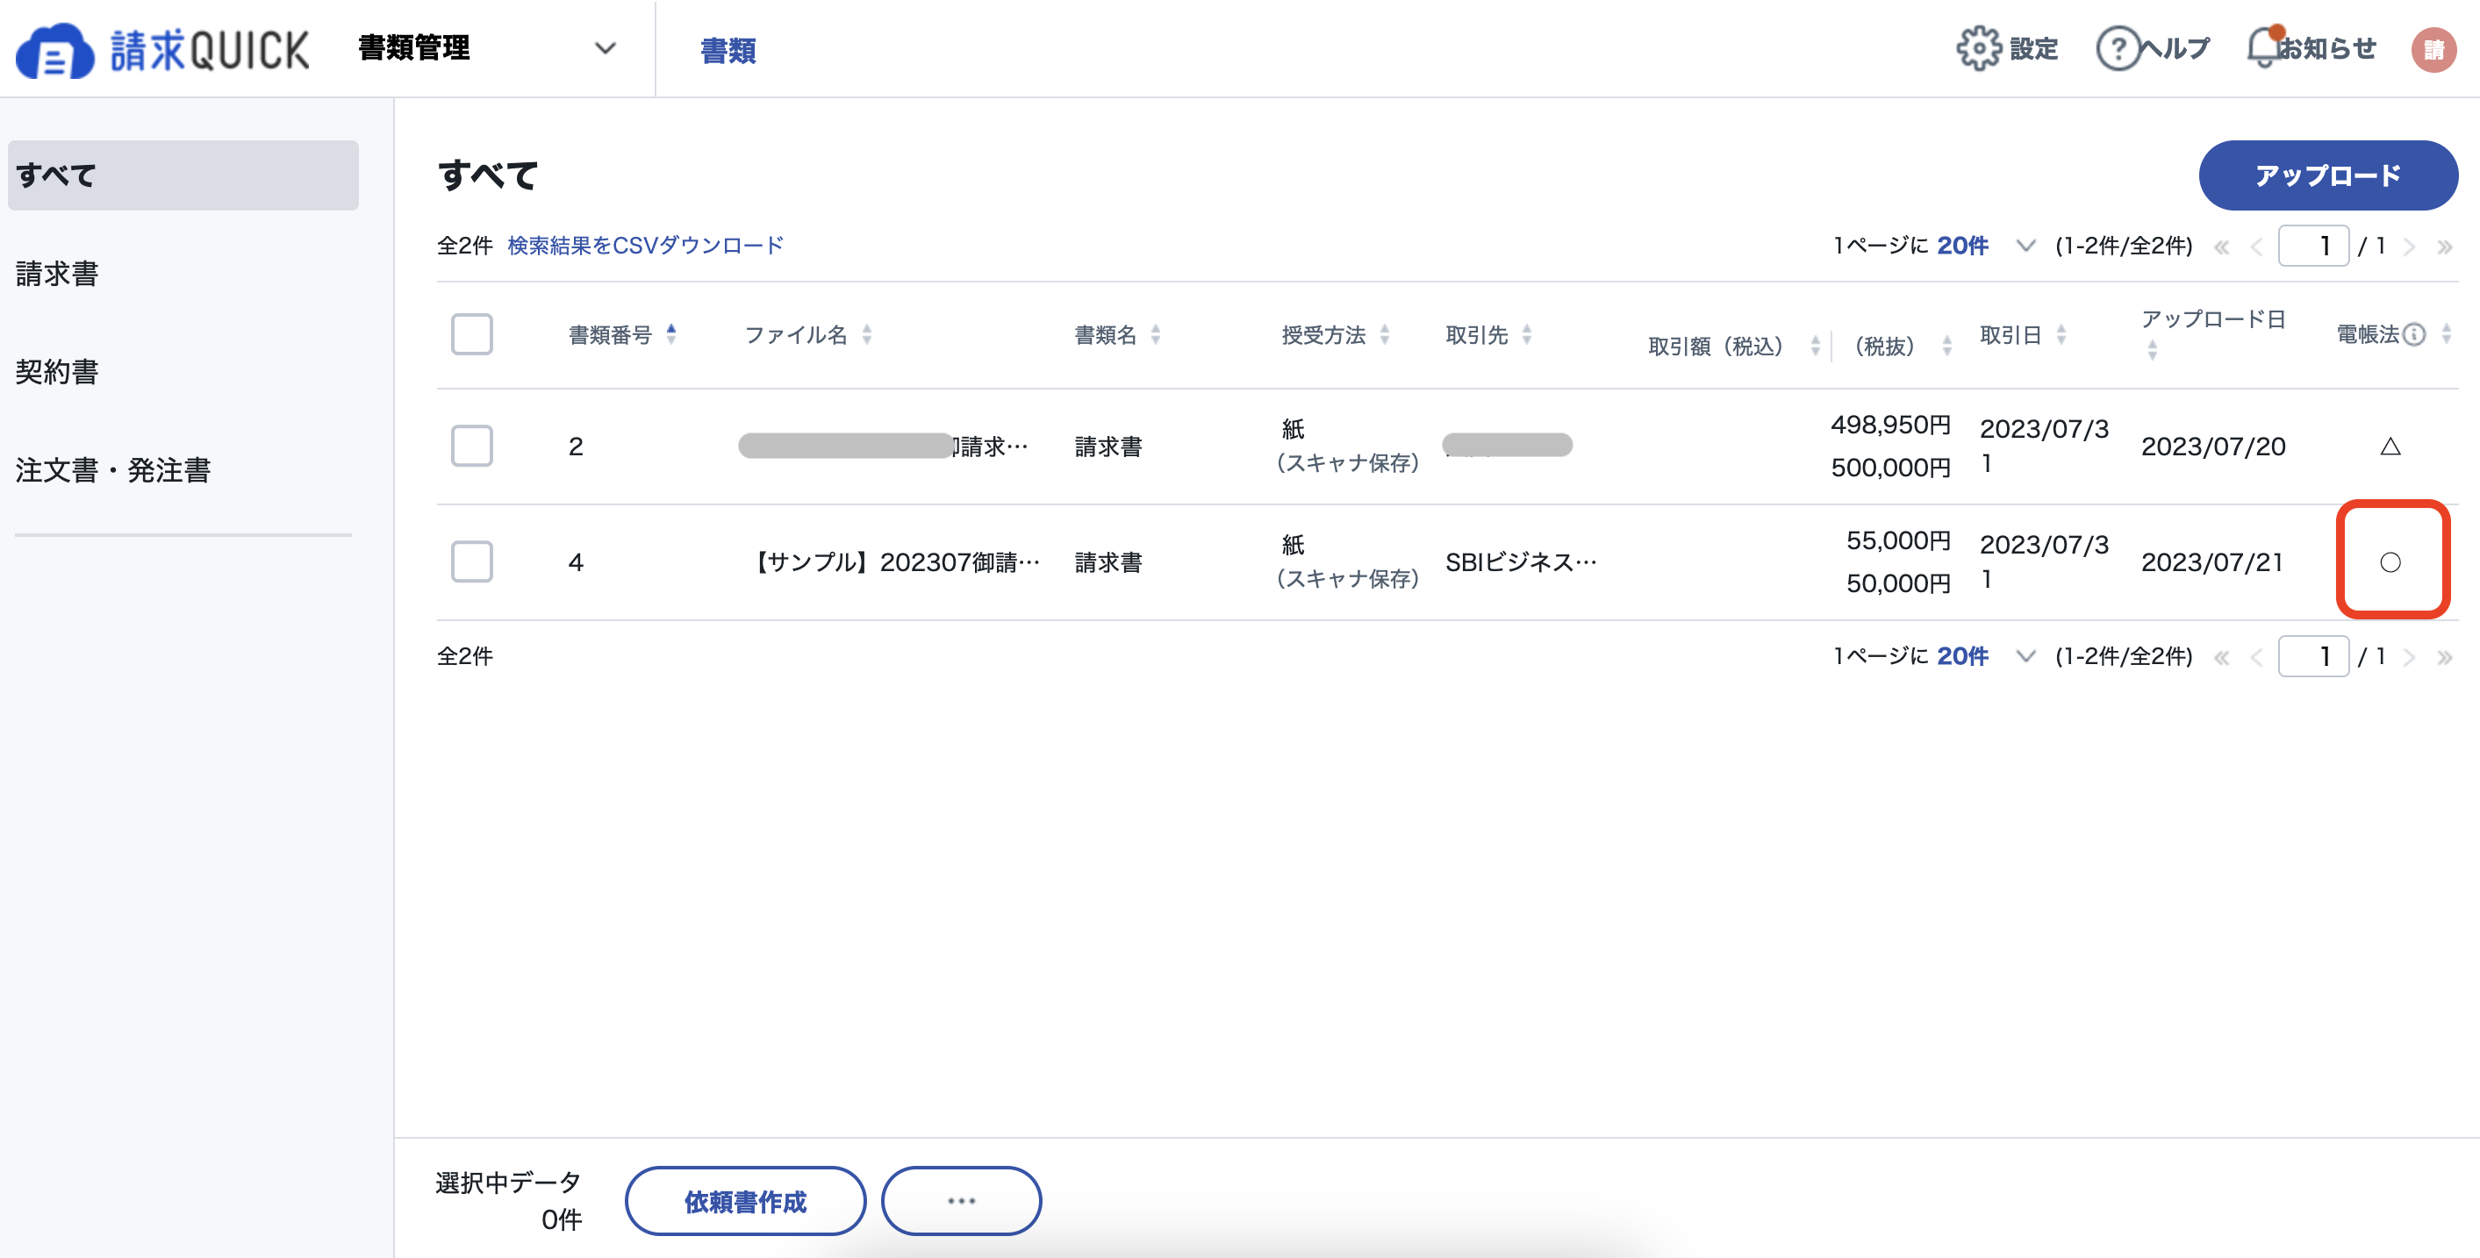Image resolution: width=2480 pixels, height=1258 pixels.
Task: Toggle the select-all header checkbox
Action: pyautogui.click(x=472, y=334)
